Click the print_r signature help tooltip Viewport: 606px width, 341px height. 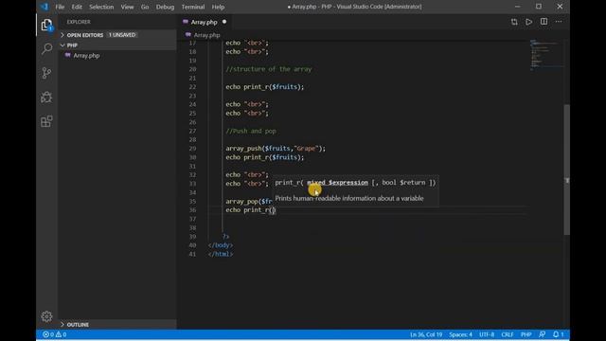point(355,190)
